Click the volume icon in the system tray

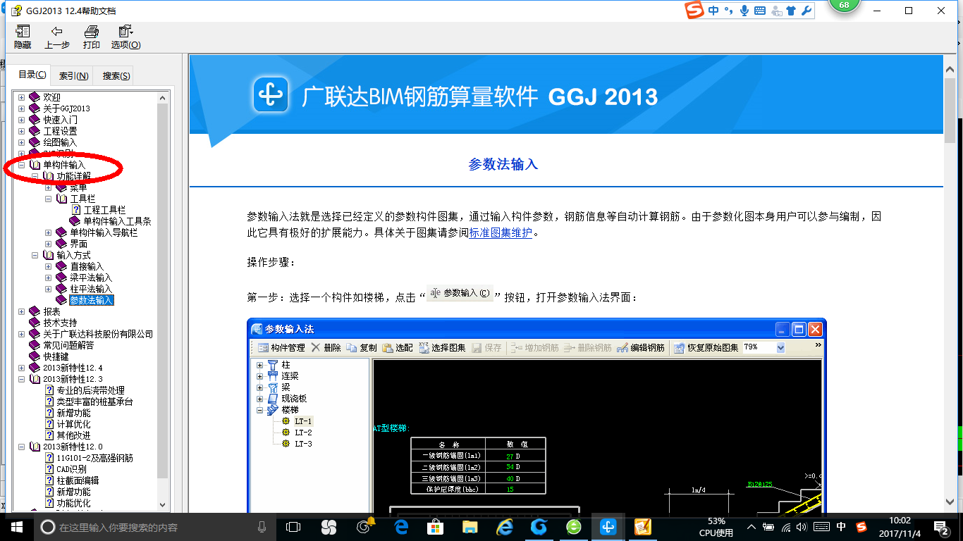pyautogui.click(x=802, y=527)
